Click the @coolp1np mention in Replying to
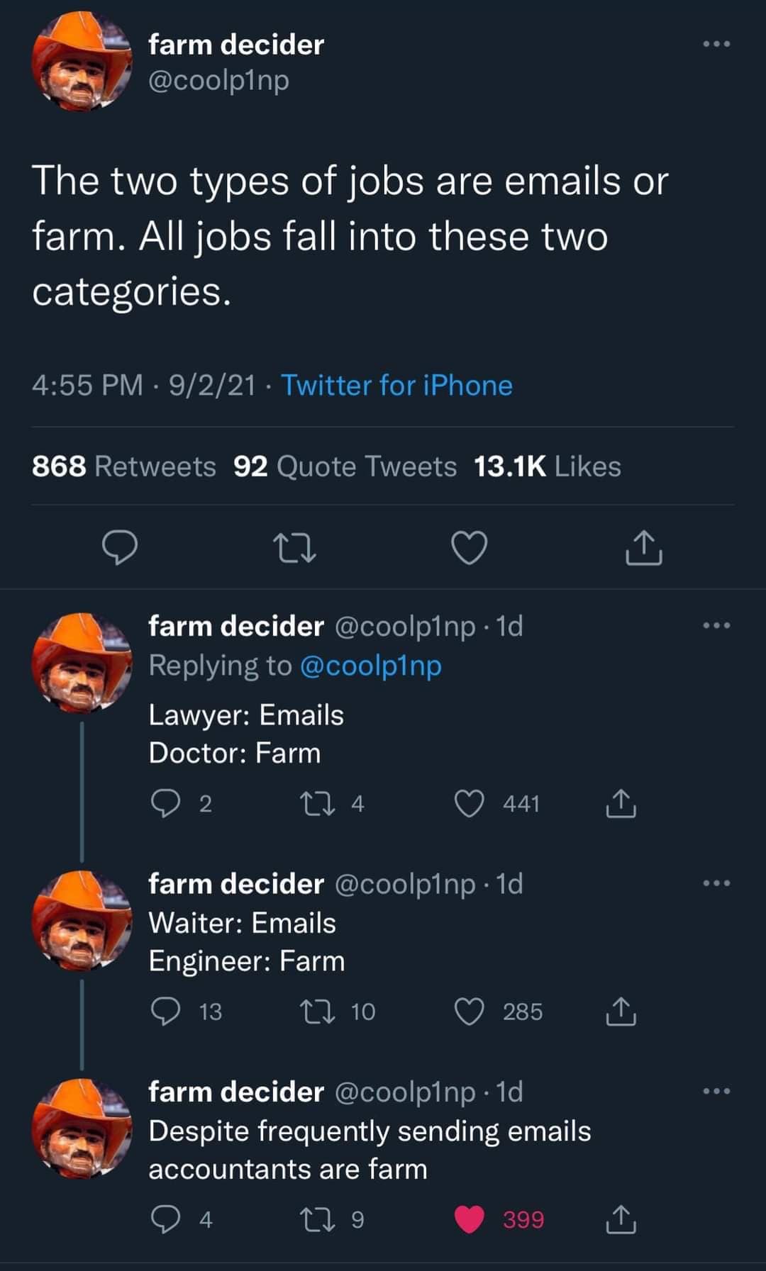 tap(372, 665)
